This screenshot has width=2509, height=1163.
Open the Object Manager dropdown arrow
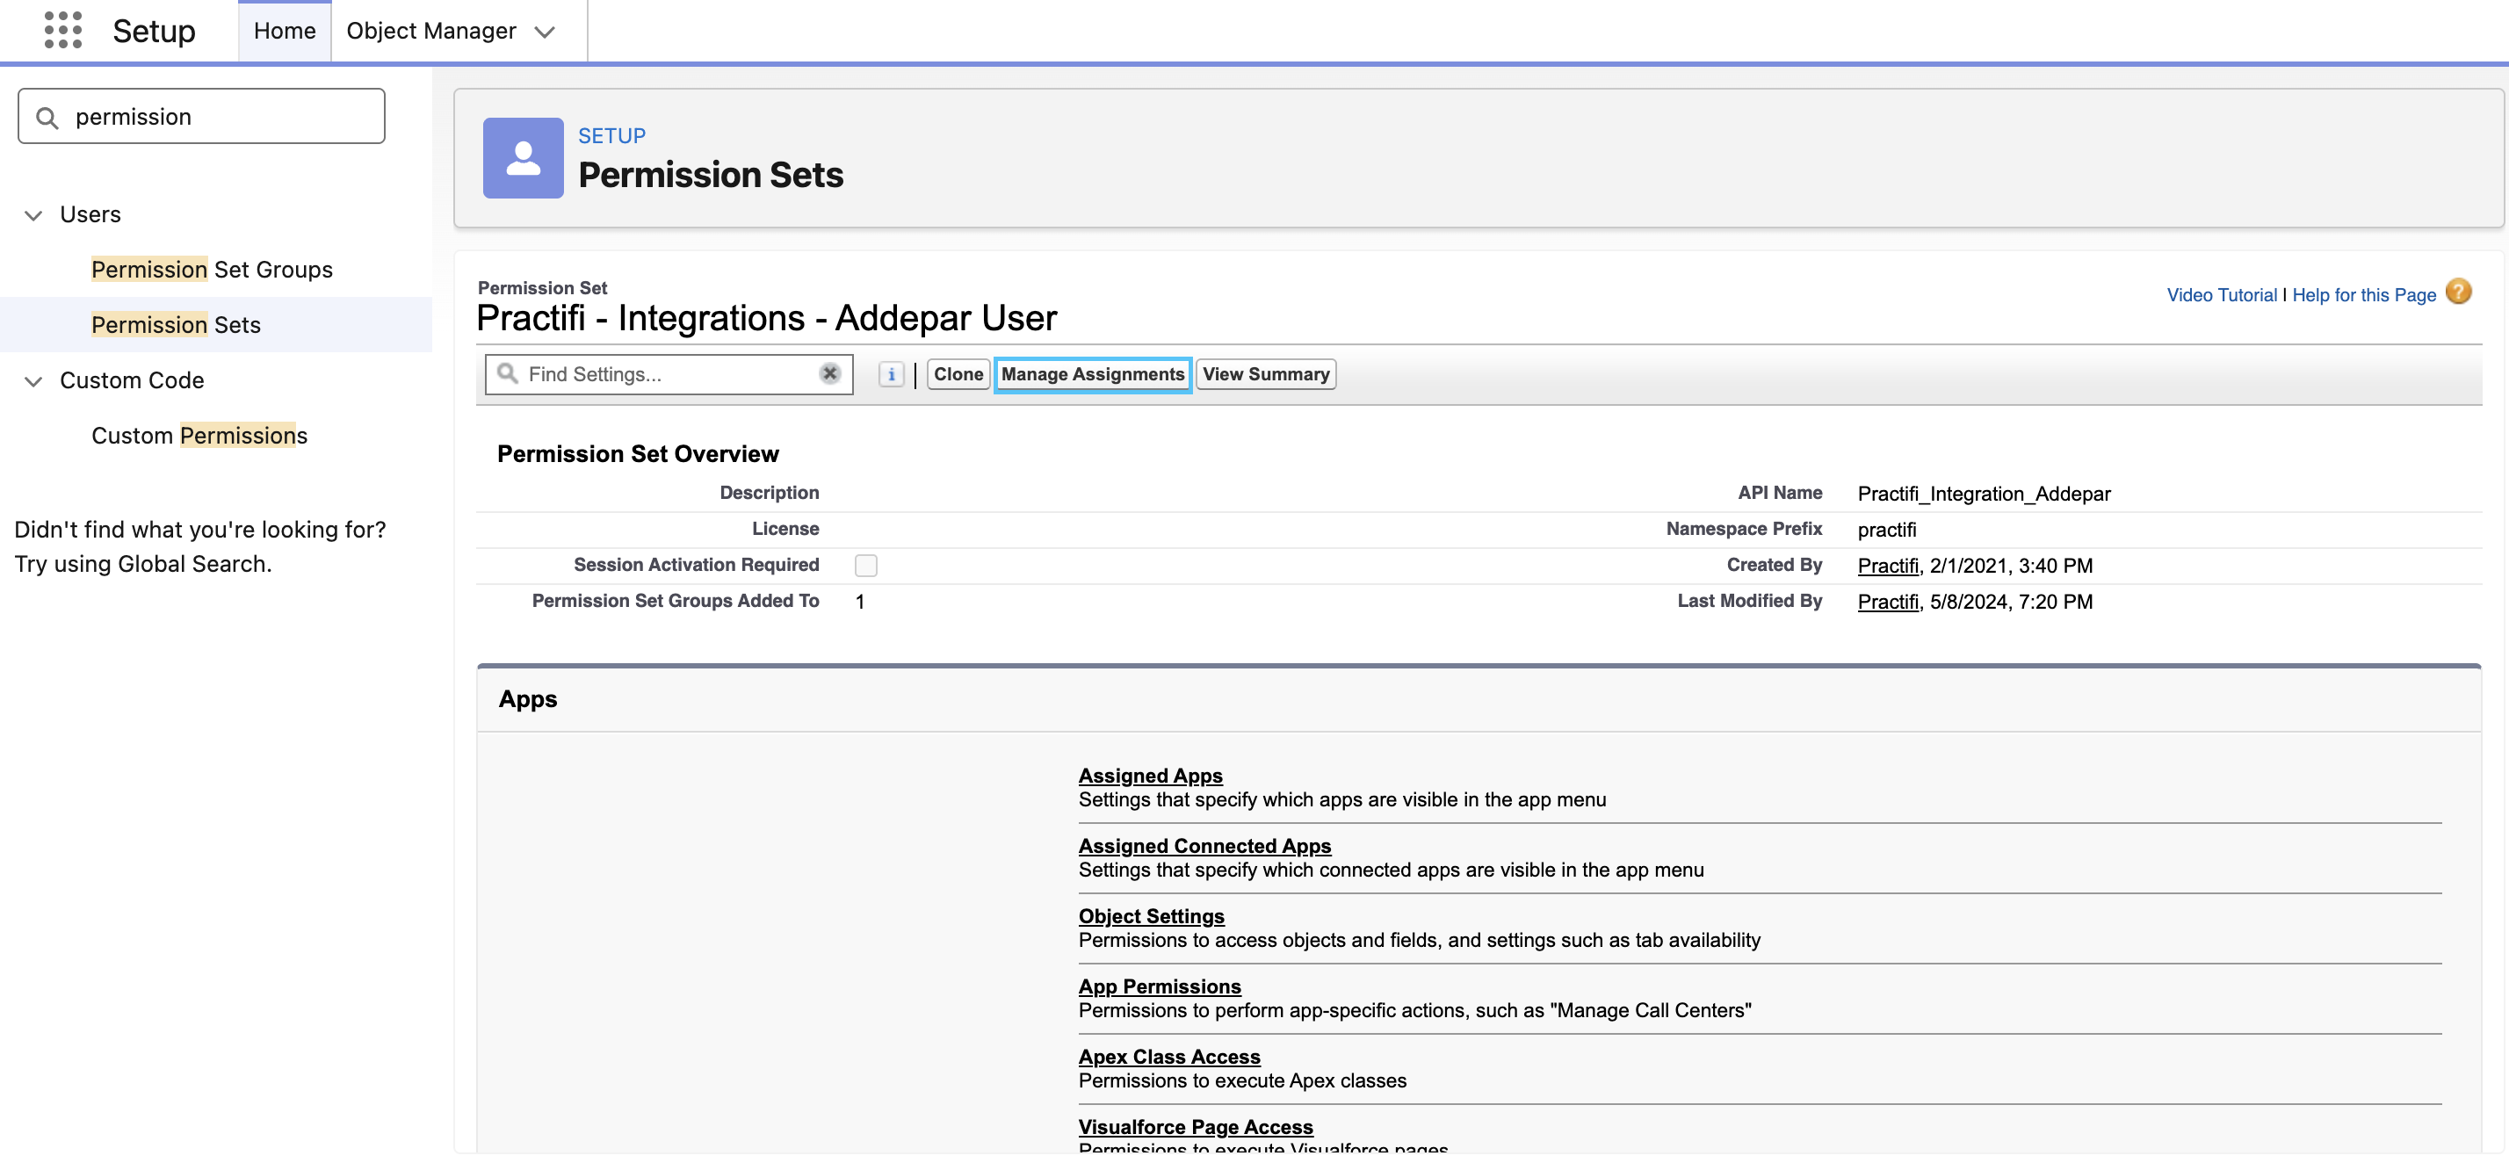[546, 31]
